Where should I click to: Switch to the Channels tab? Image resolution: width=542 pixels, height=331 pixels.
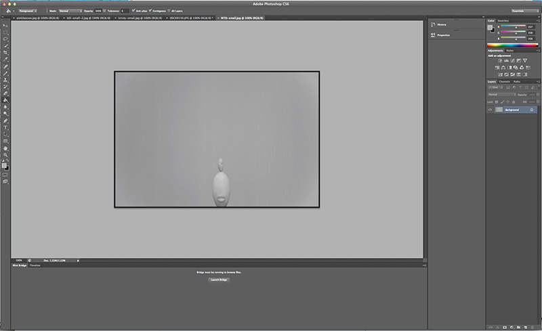pyautogui.click(x=505, y=81)
